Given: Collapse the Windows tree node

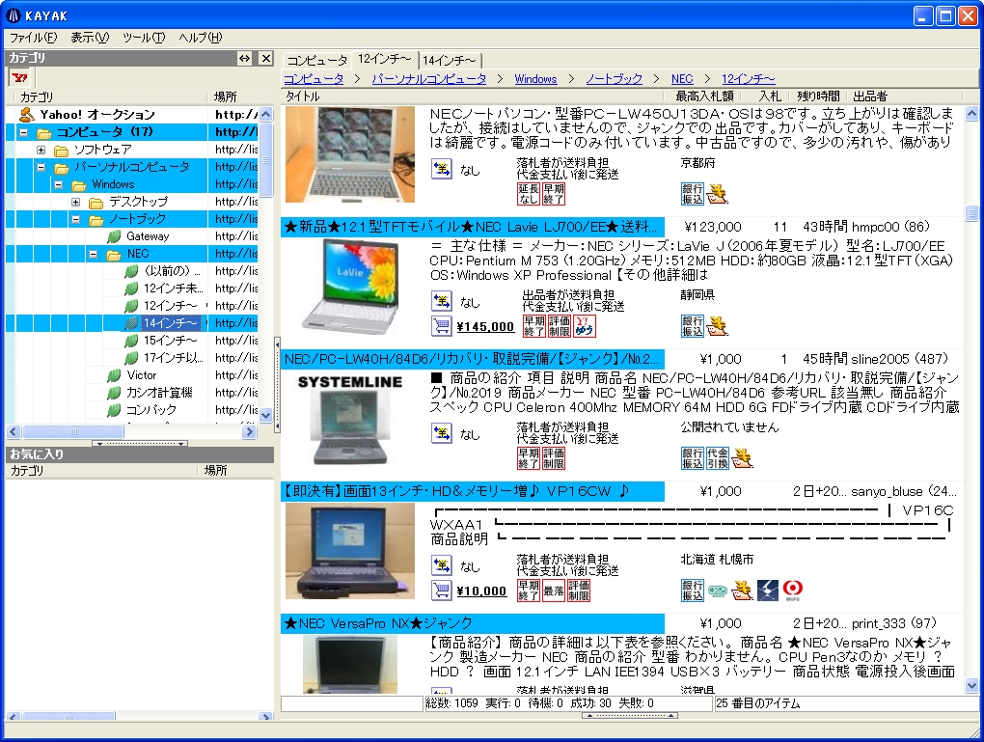Looking at the screenshot, I should tap(58, 184).
